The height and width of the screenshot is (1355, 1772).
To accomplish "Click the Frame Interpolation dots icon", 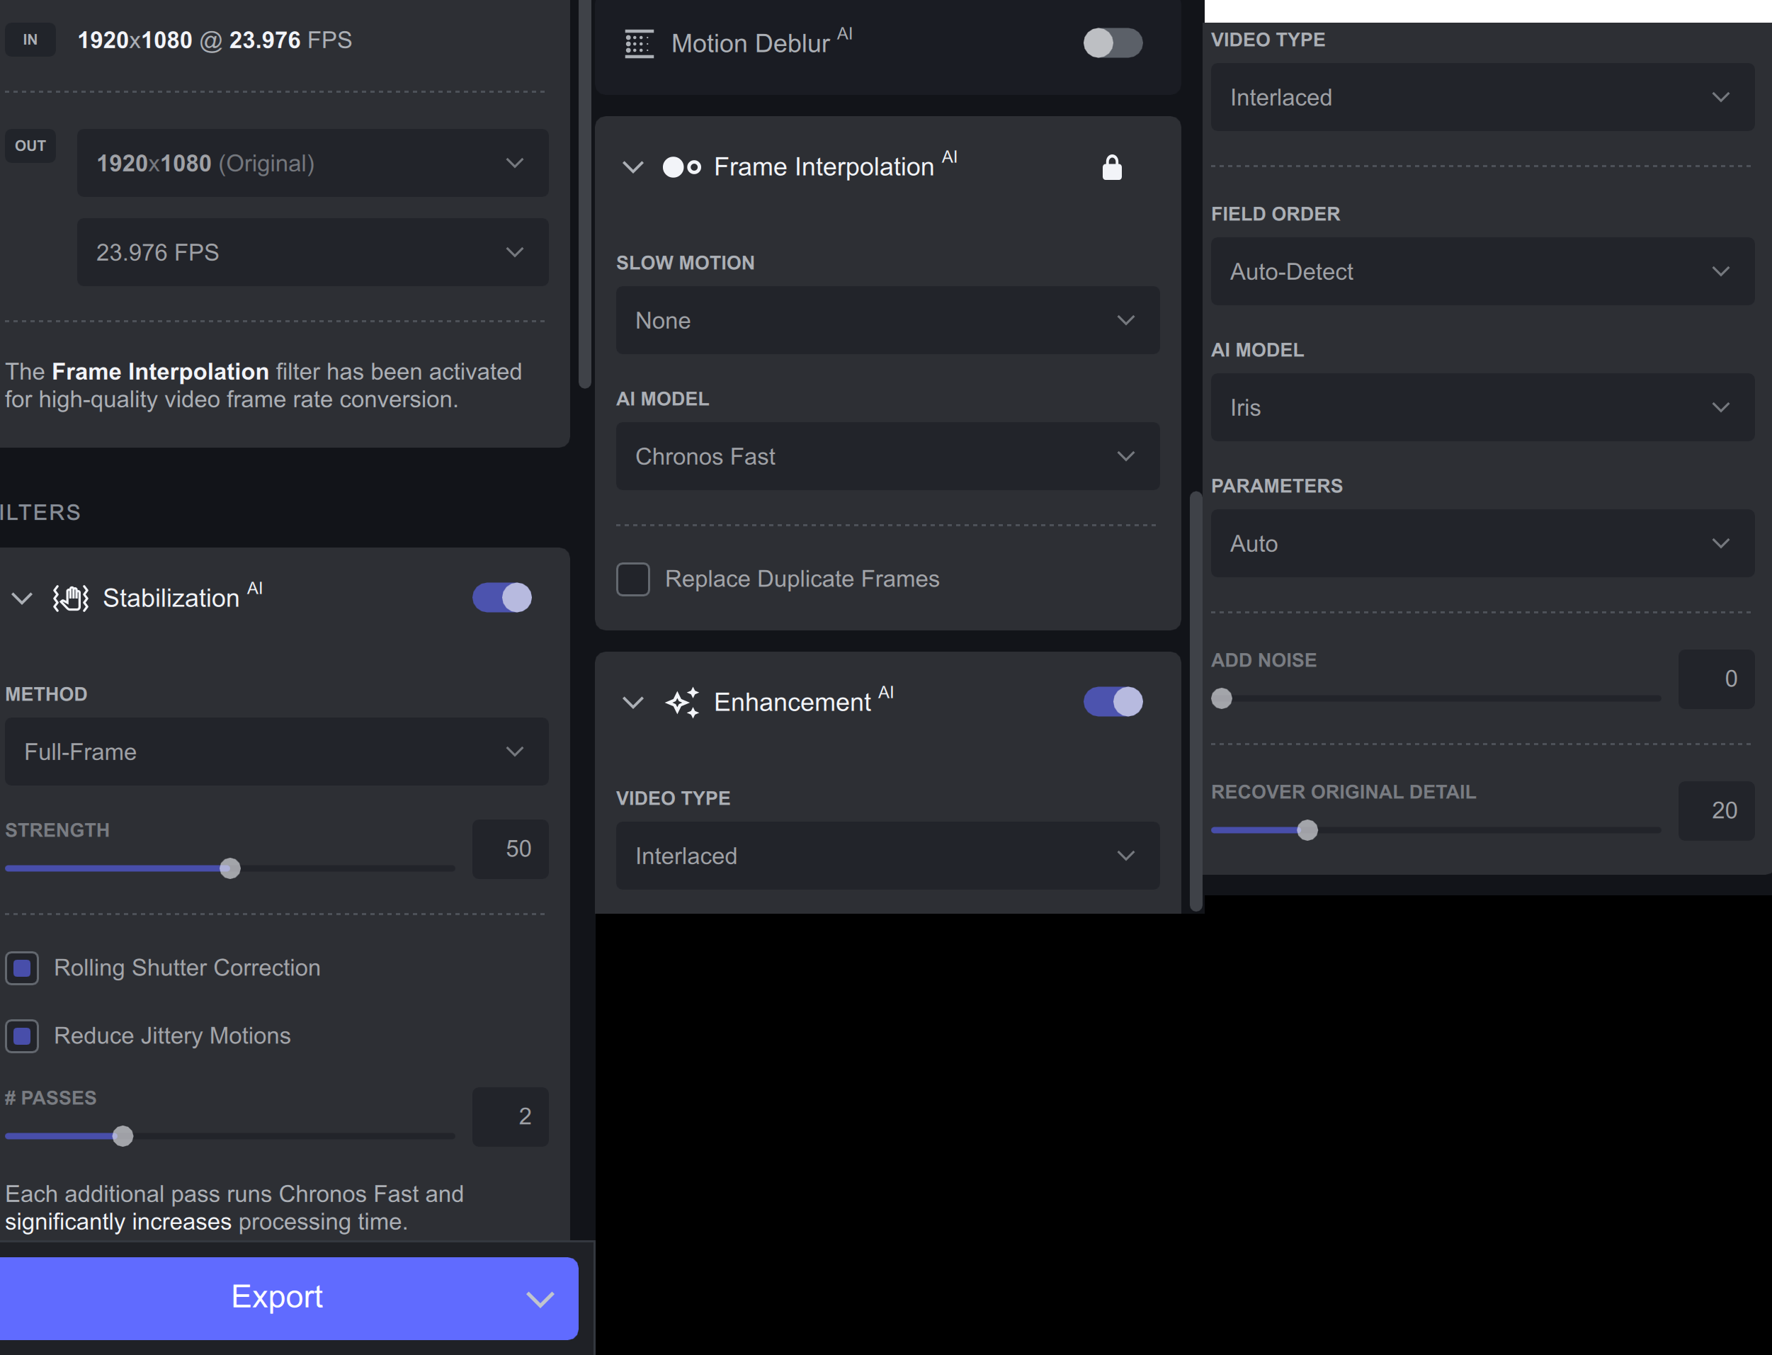I will (x=681, y=167).
